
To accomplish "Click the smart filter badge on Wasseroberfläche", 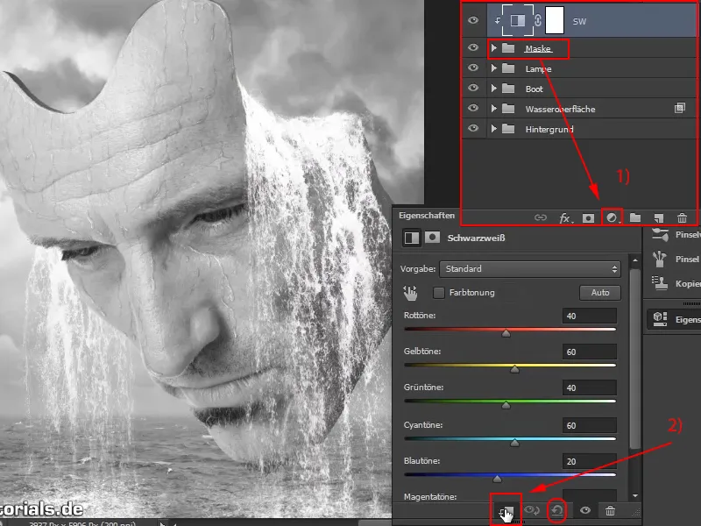I will [x=680, y=108].
